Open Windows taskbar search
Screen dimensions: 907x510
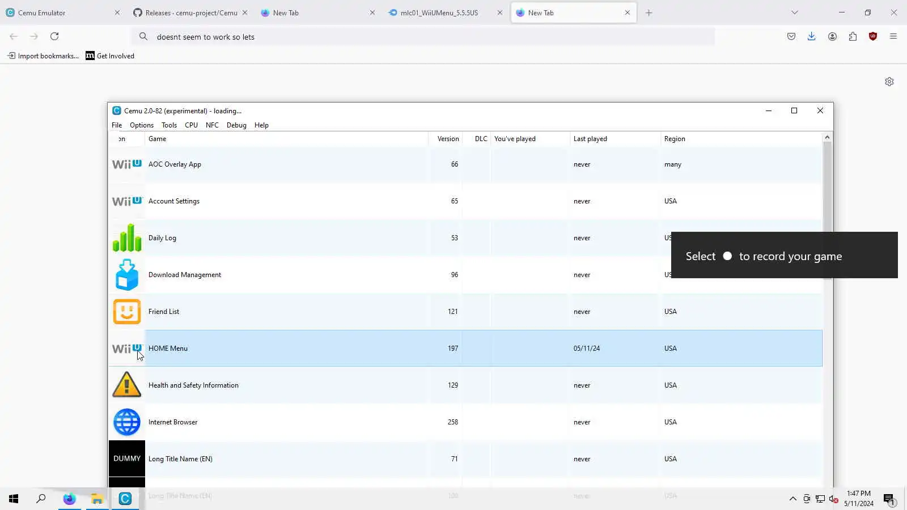tap(41, 499)
